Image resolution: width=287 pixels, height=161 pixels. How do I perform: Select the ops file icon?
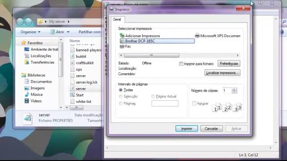[73, 69]
